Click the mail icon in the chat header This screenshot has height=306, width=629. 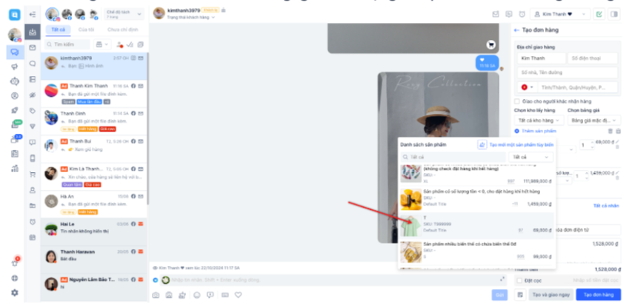point(496,14)
